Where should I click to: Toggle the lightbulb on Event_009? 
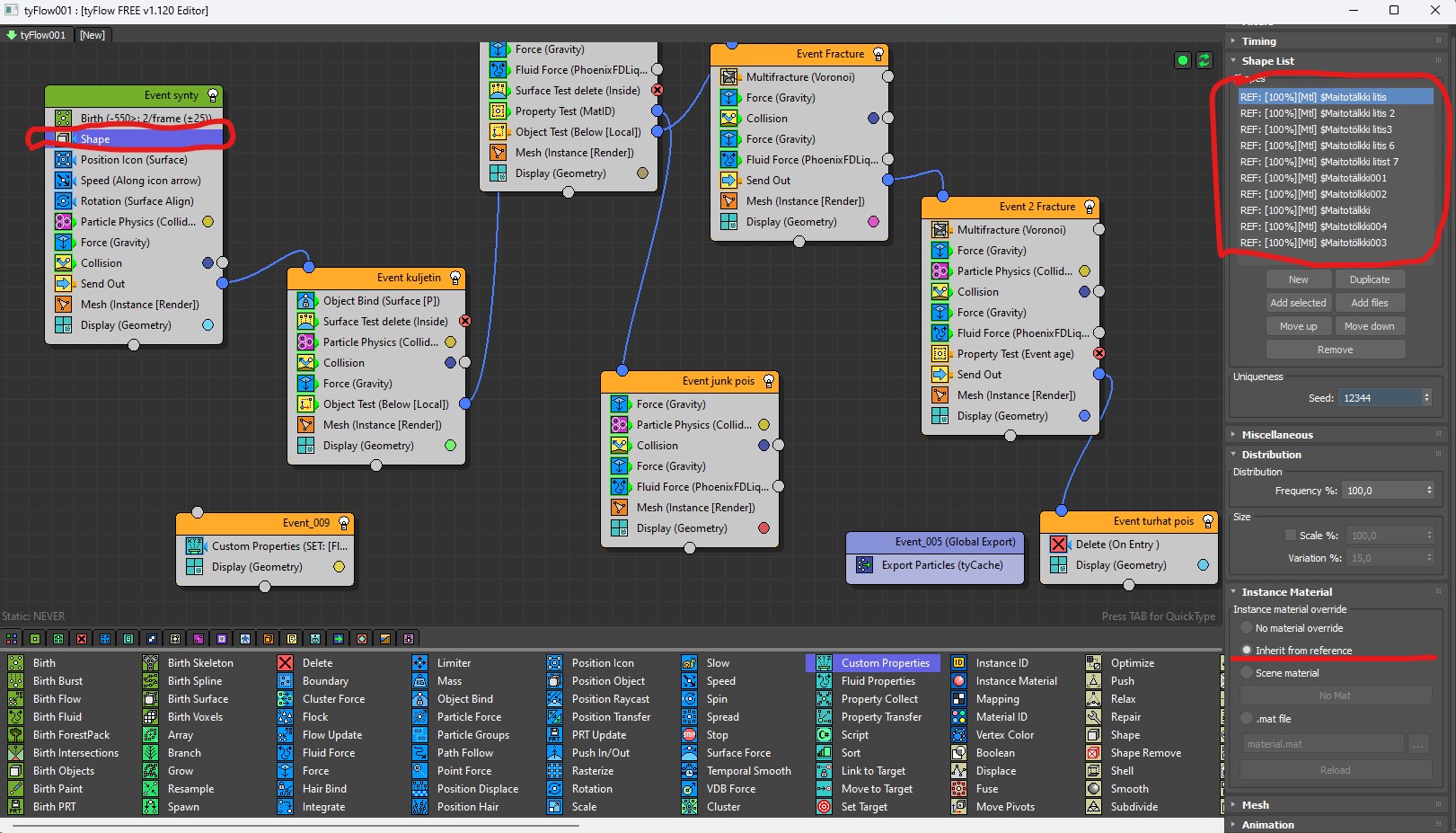[344, 523]
